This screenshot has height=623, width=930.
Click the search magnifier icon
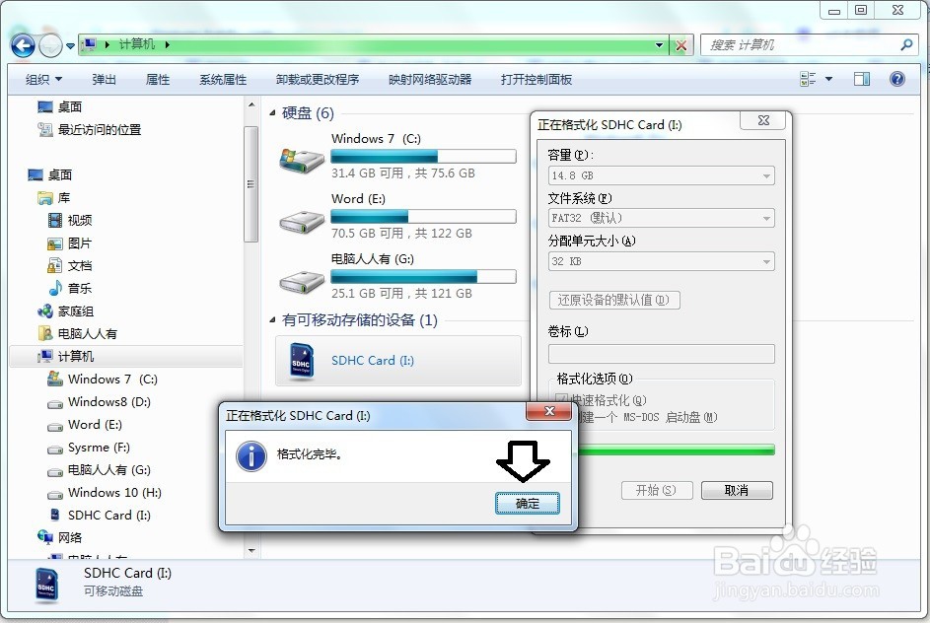pos(905,45)
